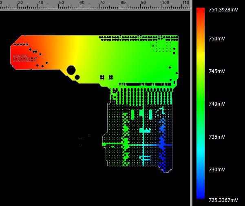This screenshot has width=245, height=206.
Task: Click the ruler mark labeled 110
Action: click(x=185, y=3)
